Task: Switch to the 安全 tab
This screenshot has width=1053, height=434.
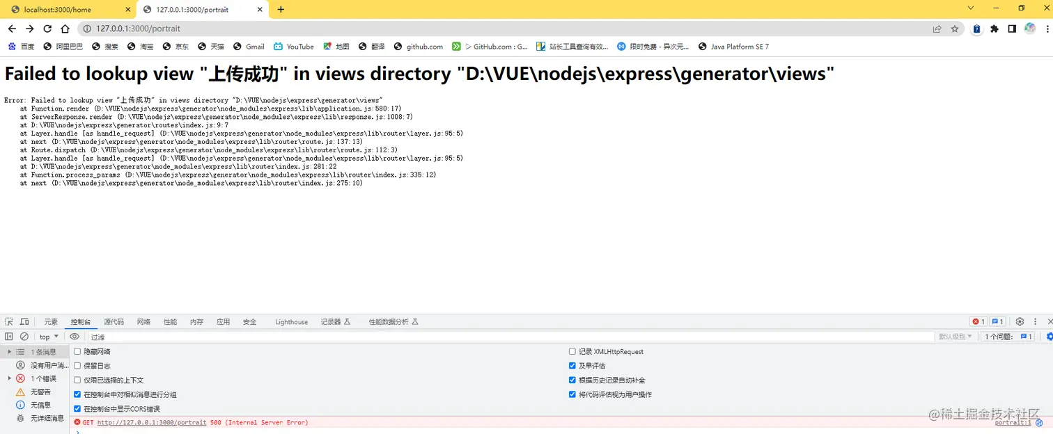Action: coord(249,322)
